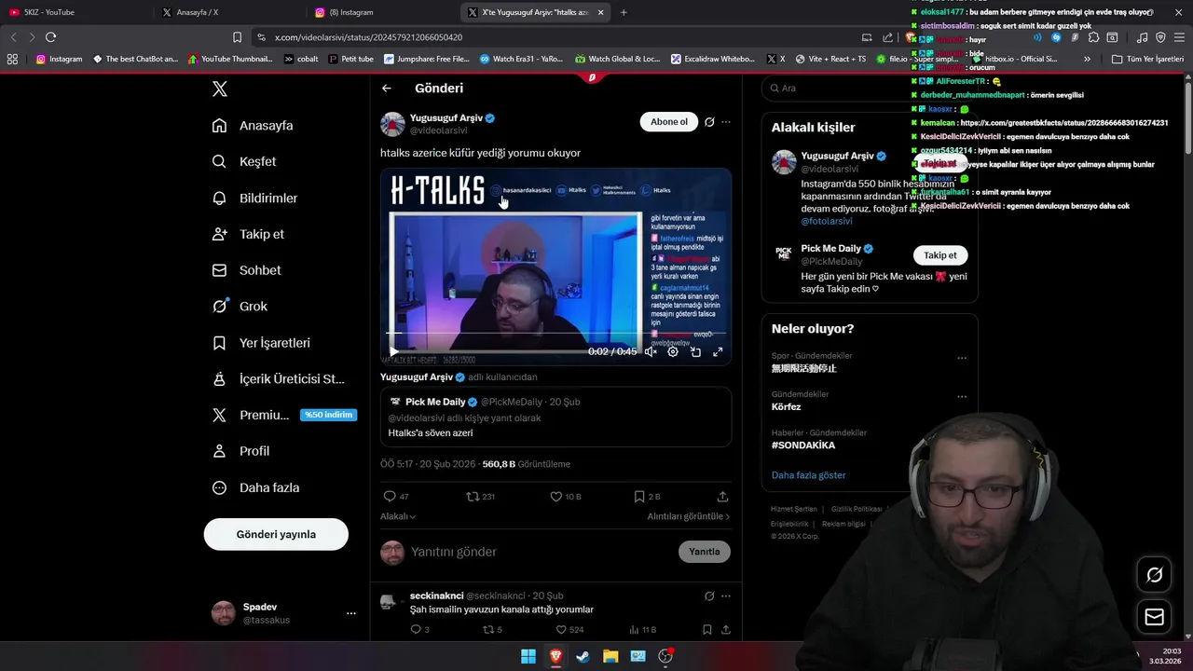Enter video fullscreen
The height and width of the screenshot is (671, 1193).
pyautogui.click(x=718, y=352)
